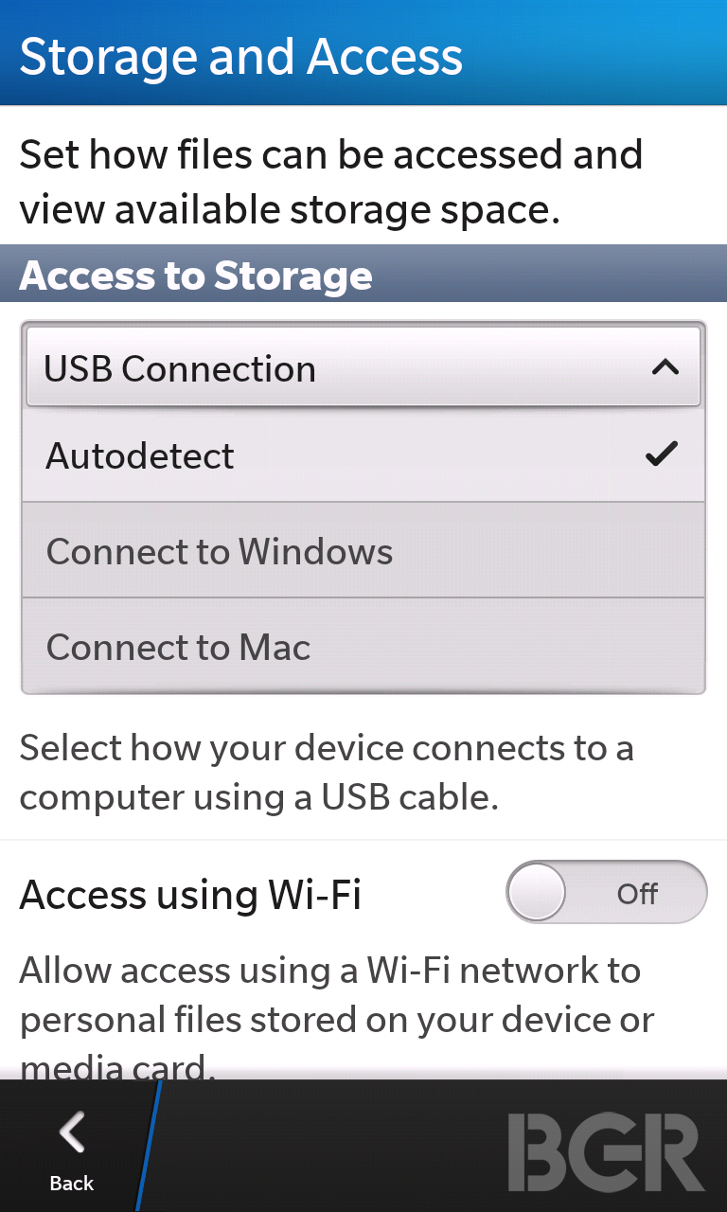Toggle the Access using Wi-Fi switch
The height and width of the screenshot is (1212, 727).
(606, 892)
